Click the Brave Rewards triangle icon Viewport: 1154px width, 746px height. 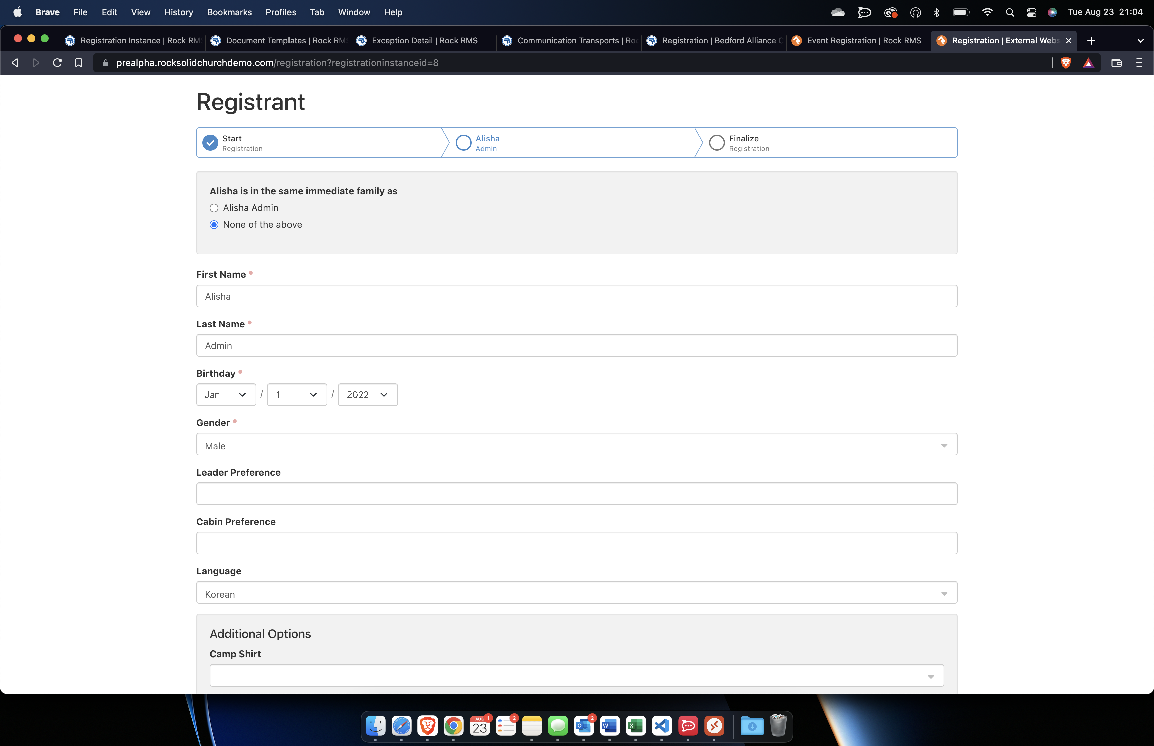tap(1088, 63)
